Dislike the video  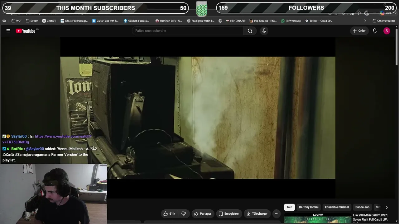click(184, 214)
